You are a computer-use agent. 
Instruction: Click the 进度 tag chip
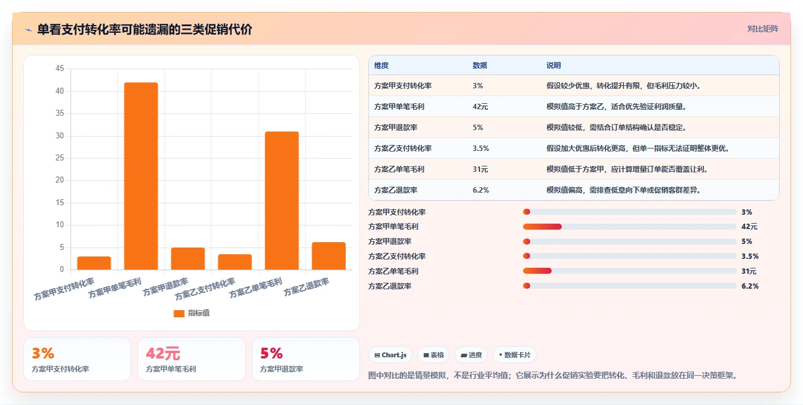(471, 355)
